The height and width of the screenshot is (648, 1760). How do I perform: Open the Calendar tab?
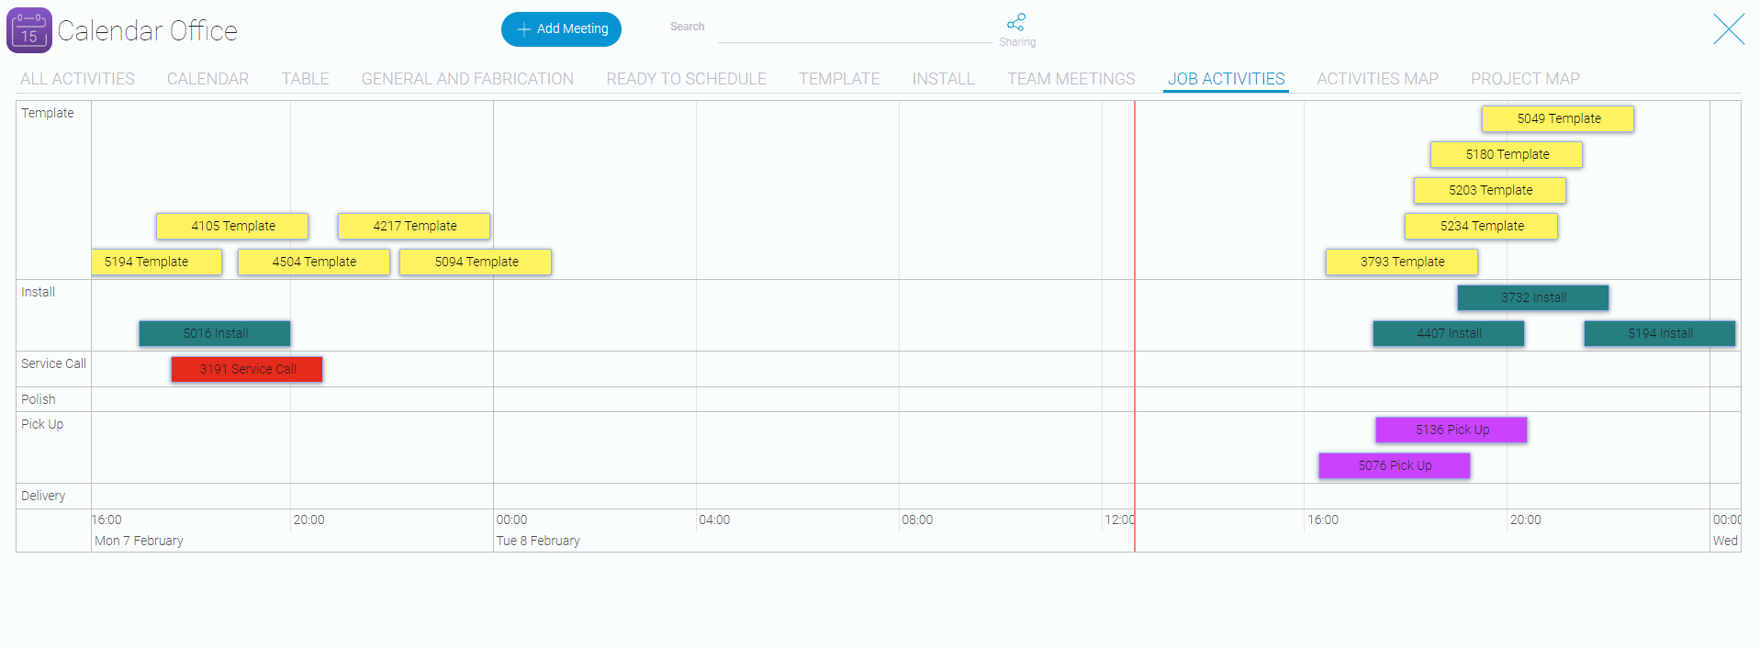point(207,79)
